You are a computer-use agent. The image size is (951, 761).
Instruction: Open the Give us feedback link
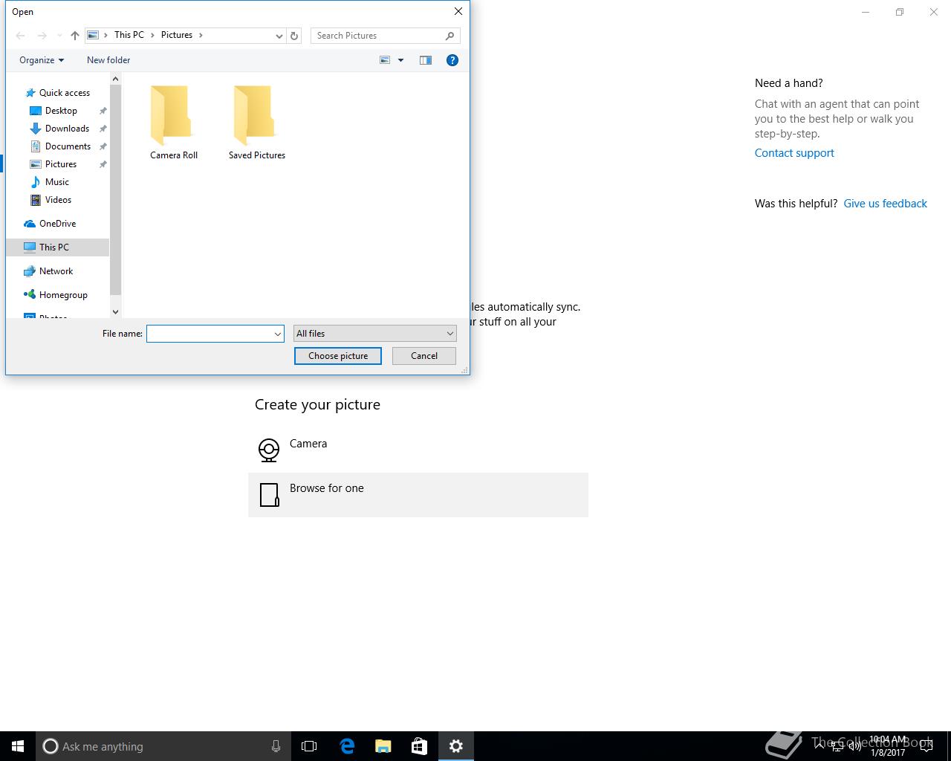[885, 204]
